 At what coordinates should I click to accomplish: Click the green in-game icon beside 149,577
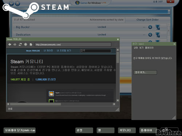tap(28, 79)
